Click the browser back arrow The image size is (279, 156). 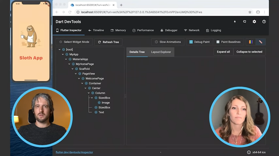coord(57,12)
